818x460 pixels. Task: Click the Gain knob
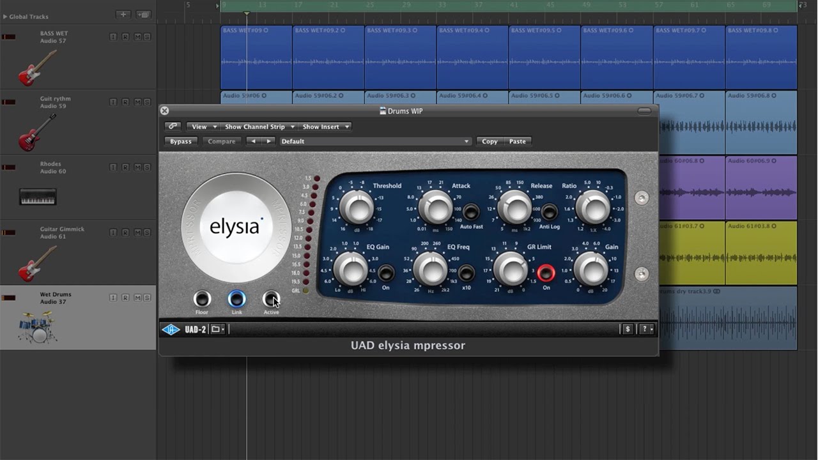590,269
